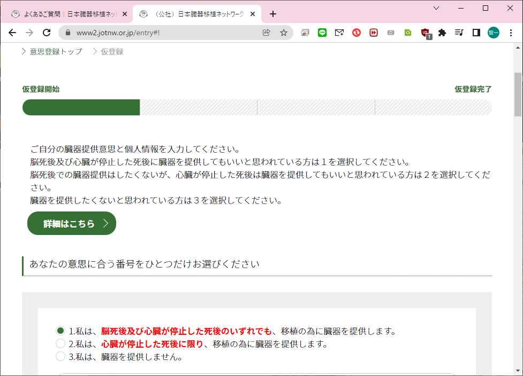Go to 意思登録トップ breadcrumb link
523x376 pixels.
56,51
